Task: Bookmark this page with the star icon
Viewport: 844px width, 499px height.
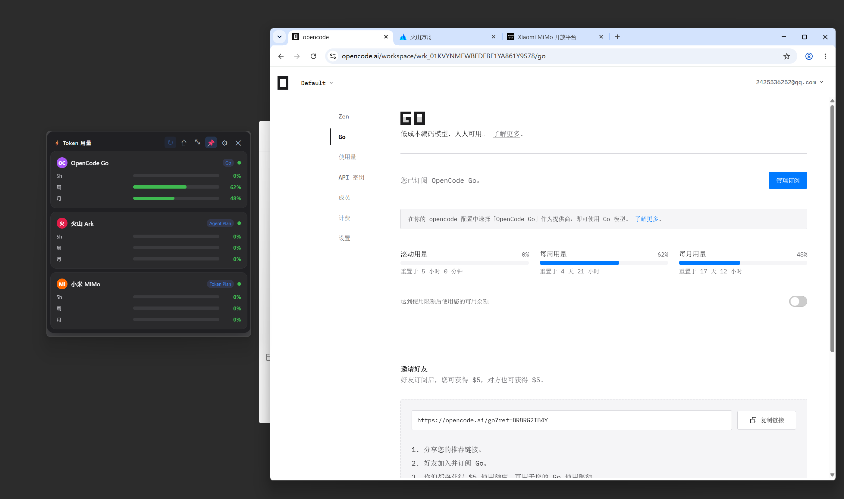Action: tap(787, 56)
